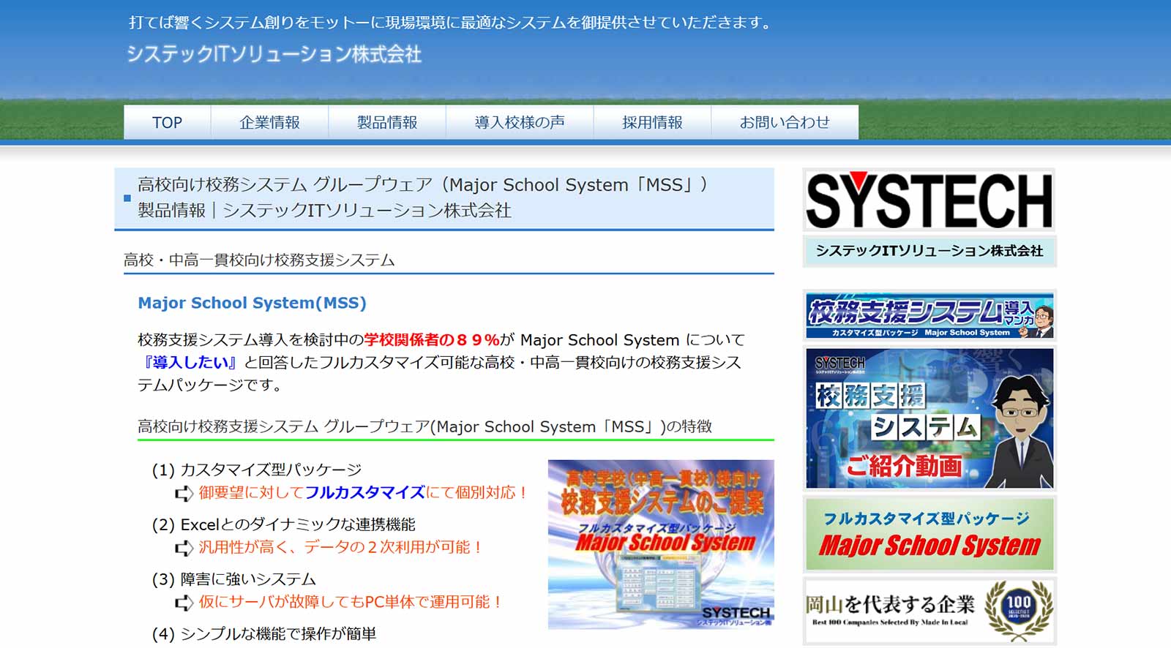Image resolution: width=1171 pixels, height=648 pixels.
Task: Click the 仮にサーバが故障してもPC単体で運用可能！ text
Action: (350, 602)
